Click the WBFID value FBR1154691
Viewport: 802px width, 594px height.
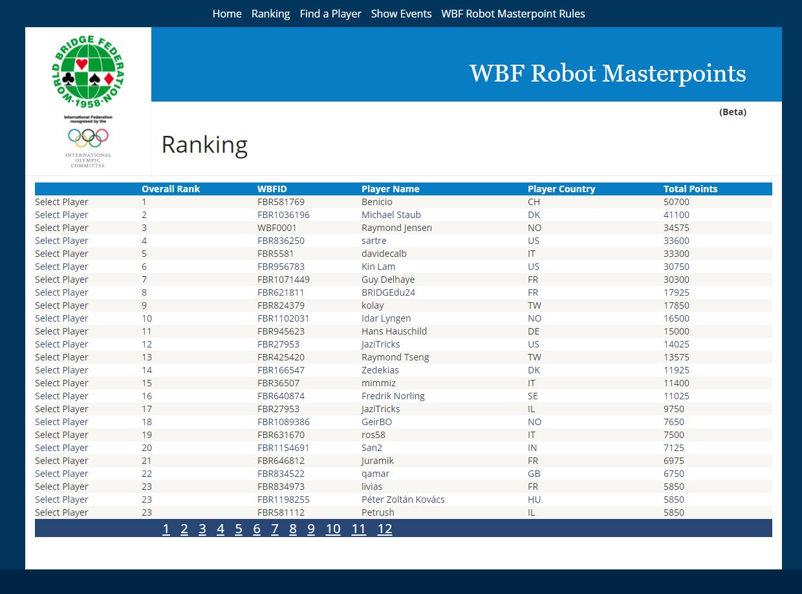pyautogui.click(x=283, y=448)
